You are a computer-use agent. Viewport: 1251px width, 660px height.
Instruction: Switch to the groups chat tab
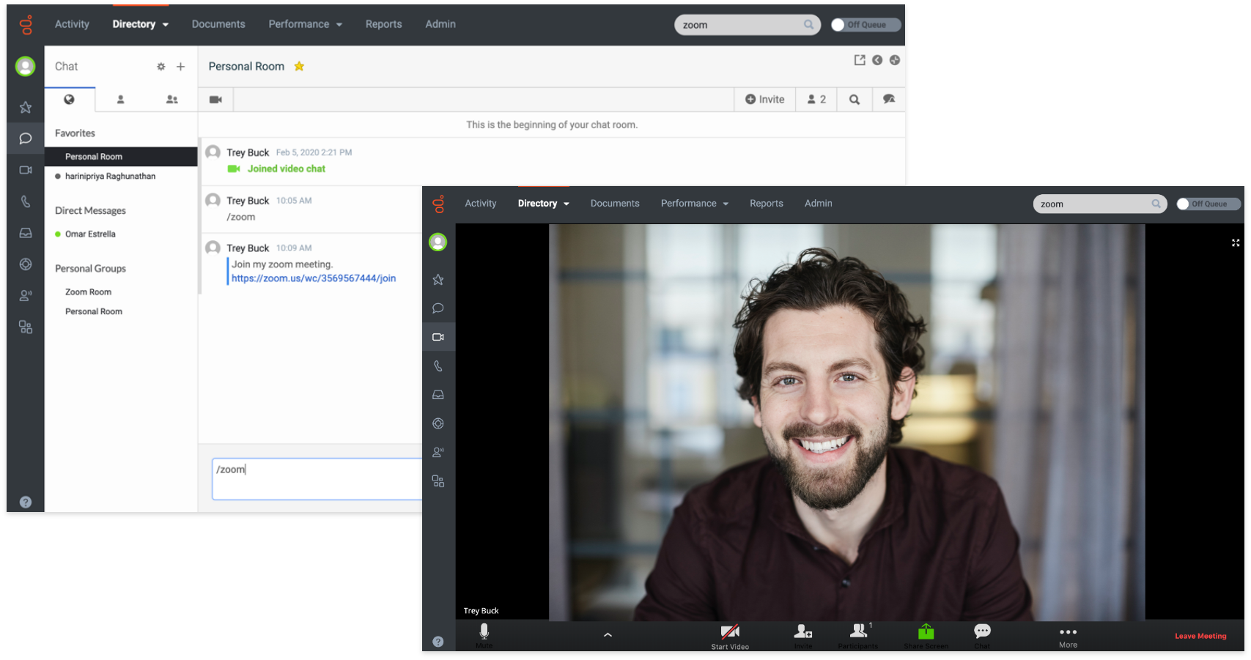click(x=172, y=100)
